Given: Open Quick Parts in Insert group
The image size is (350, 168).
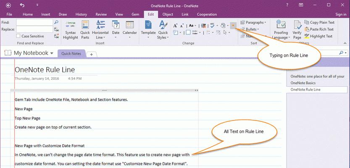Looking at the screenshot, I should [85, 30].
